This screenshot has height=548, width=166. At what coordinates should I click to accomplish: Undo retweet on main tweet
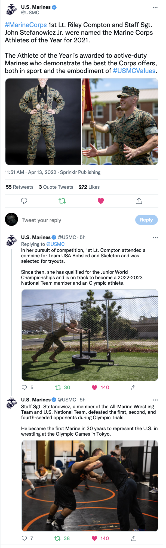[62, 201]
